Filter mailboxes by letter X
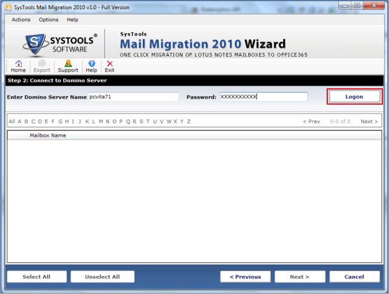The height and width of the screenshot is (294, 389). 175,122
